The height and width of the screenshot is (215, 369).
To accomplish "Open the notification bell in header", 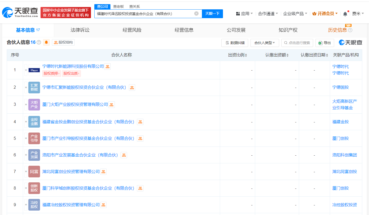I will 345,14.
